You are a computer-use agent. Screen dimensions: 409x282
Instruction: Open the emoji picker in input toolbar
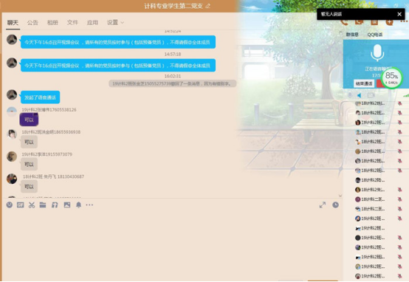coord(10,204)
